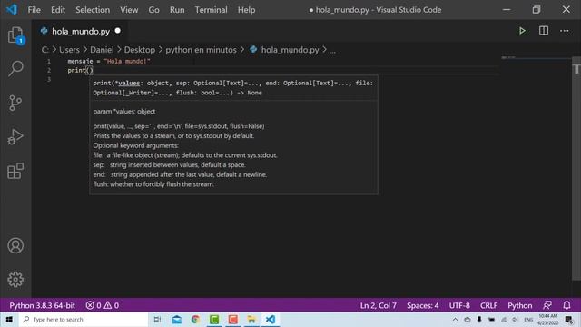
Task: Click the "Hola mundo!" string literal
Action: [127, 61]
